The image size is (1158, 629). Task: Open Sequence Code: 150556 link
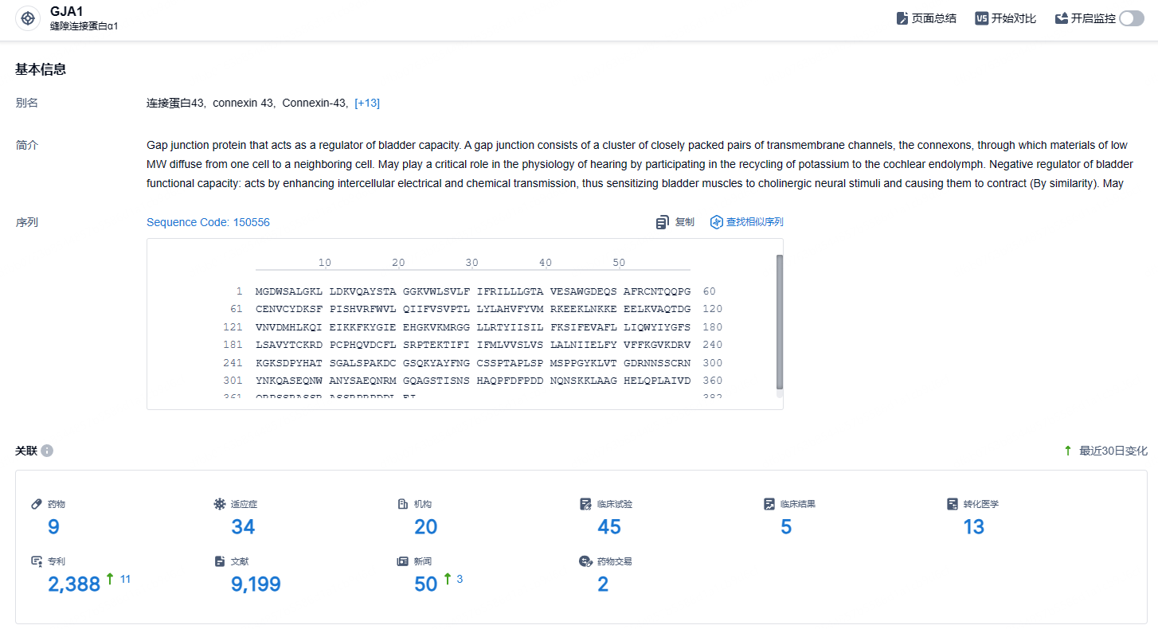coord(208,222)
